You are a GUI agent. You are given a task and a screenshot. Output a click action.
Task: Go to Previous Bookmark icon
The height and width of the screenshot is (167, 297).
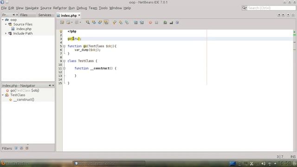[x=115, y=22]
